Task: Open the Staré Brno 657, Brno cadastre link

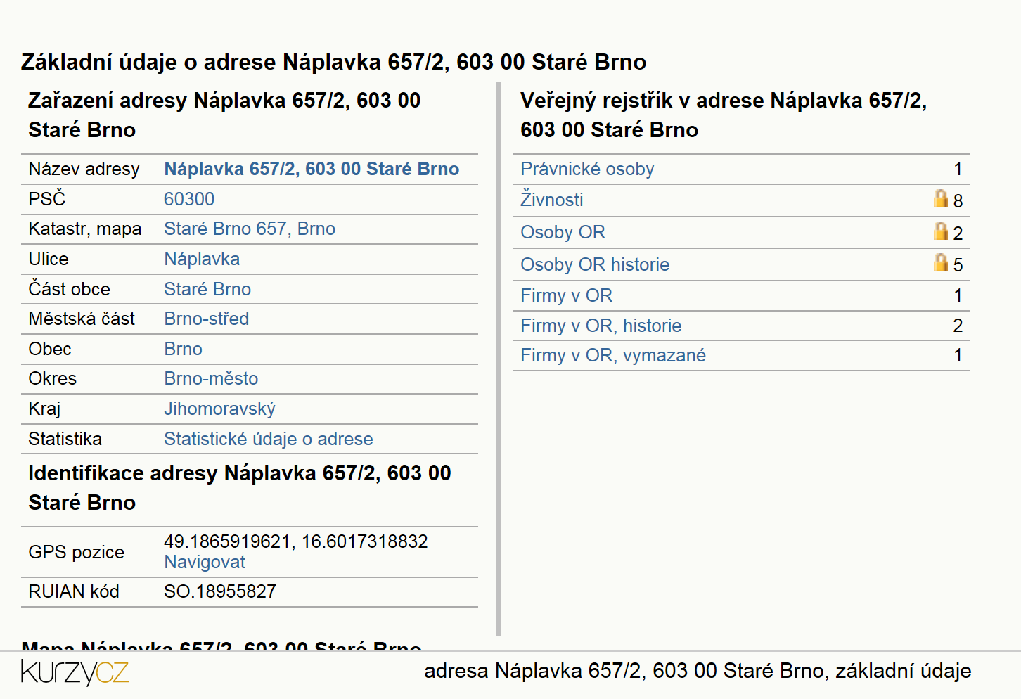Action: coord(250,229)
